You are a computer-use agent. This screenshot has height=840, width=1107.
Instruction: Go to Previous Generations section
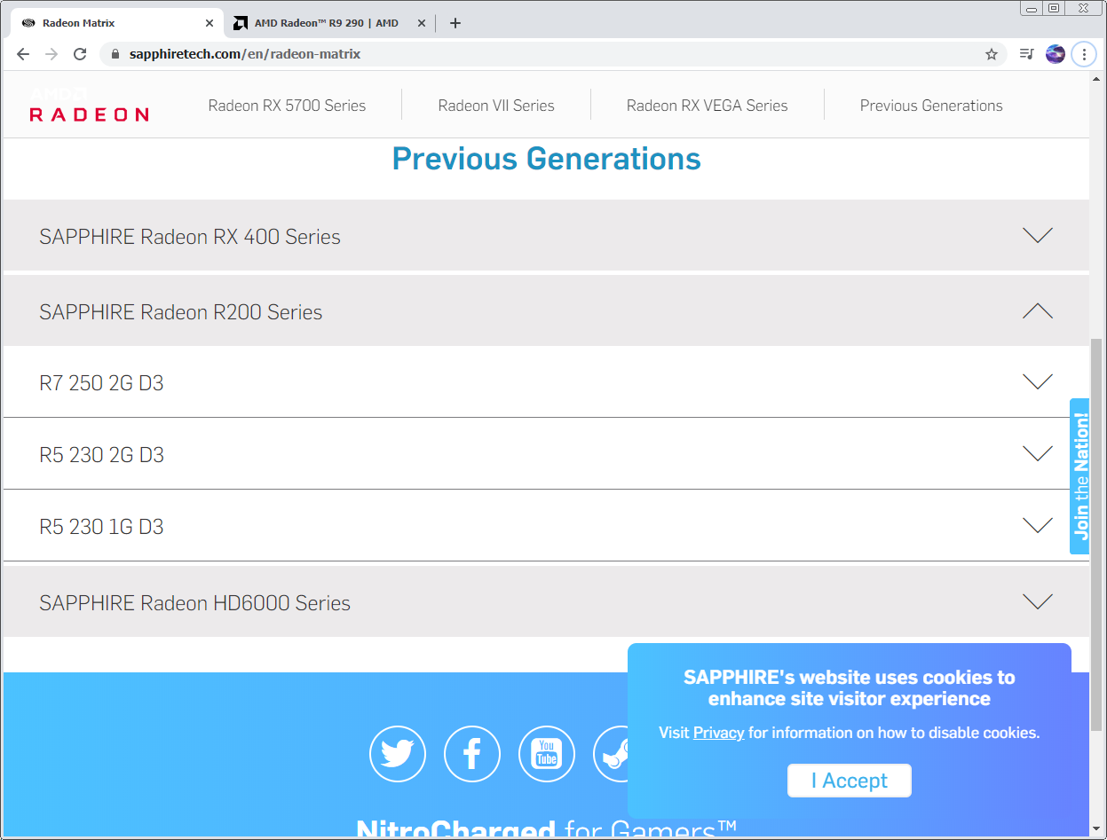coord(931,106)
